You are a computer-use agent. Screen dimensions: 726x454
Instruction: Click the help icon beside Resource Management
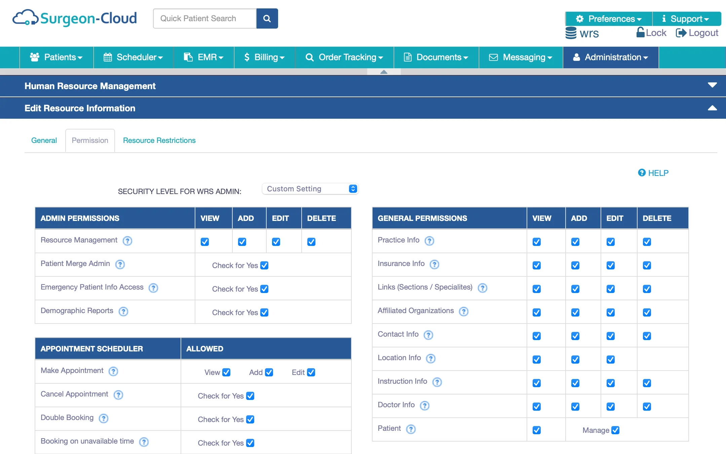pyautogui.click(x=127, y=241)
